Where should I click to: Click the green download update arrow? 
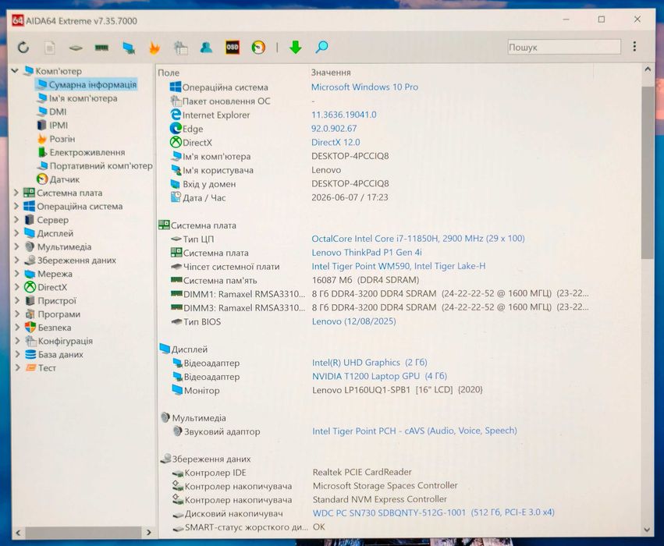coord(296,47)
